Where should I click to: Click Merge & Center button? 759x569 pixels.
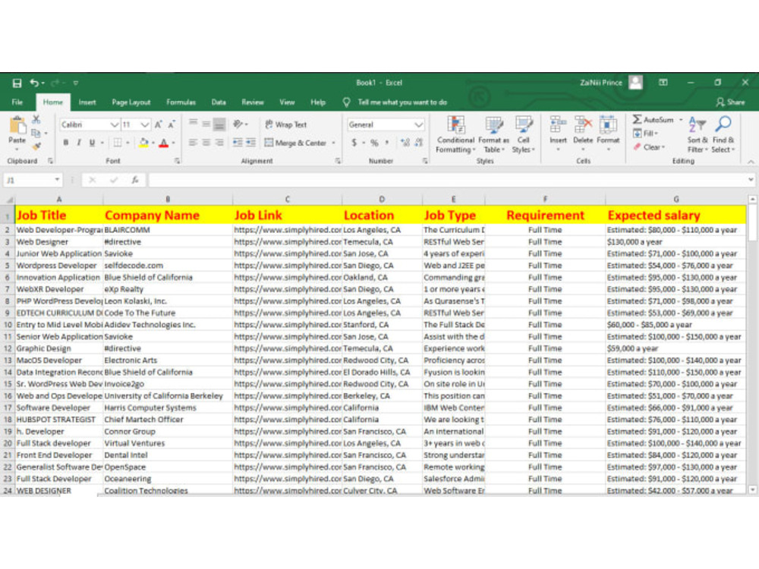(x=296, y=143)
